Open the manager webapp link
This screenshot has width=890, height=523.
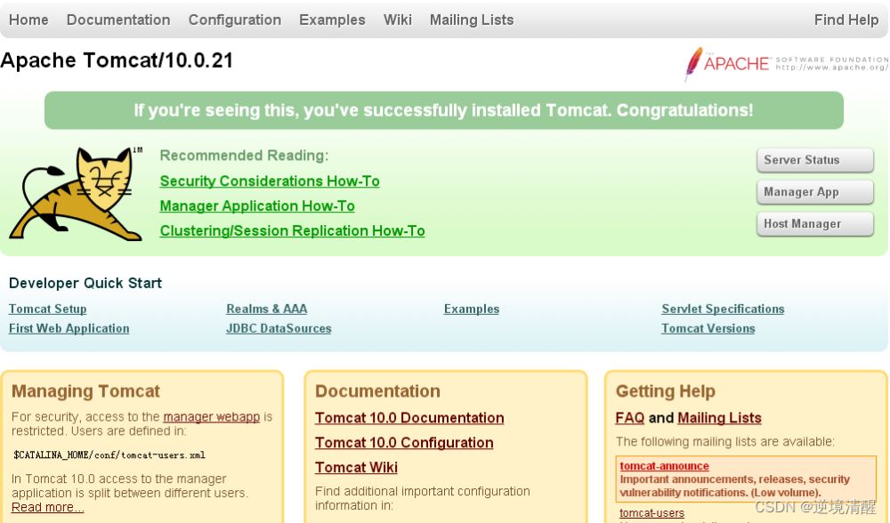coord(211,417)
